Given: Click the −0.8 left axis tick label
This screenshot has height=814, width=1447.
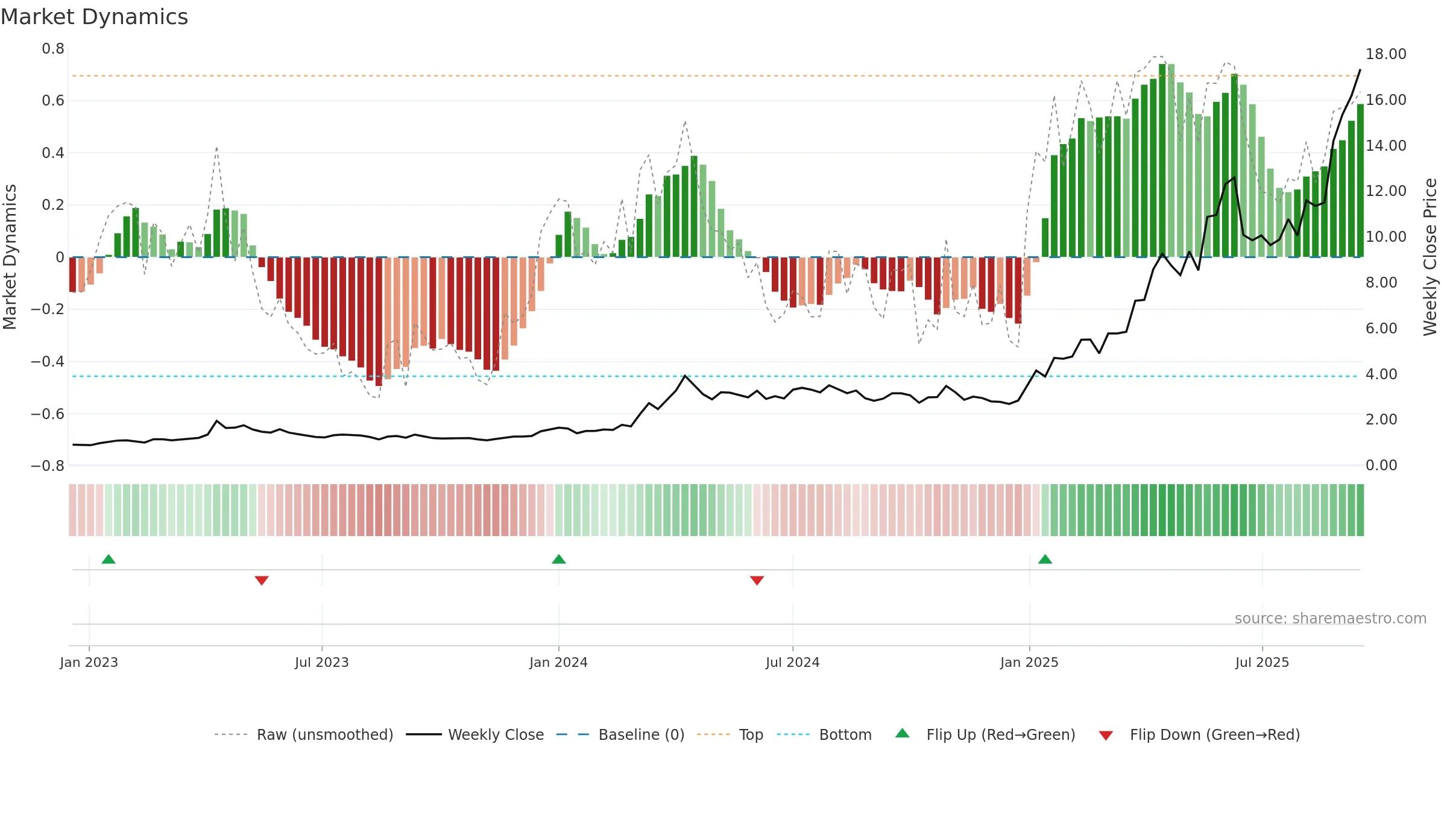Looking at the screenshot, I should pyautogui.click(x=48, y=466).
